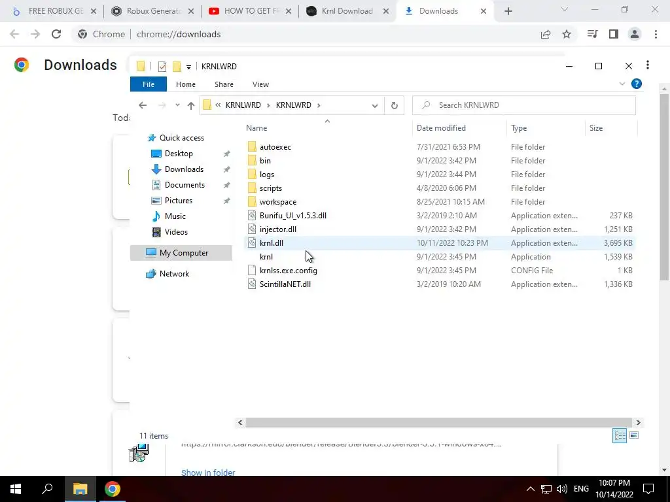Screen dimensions: 670x502
Task: Sort files by Name column
Action: [256, 128]
